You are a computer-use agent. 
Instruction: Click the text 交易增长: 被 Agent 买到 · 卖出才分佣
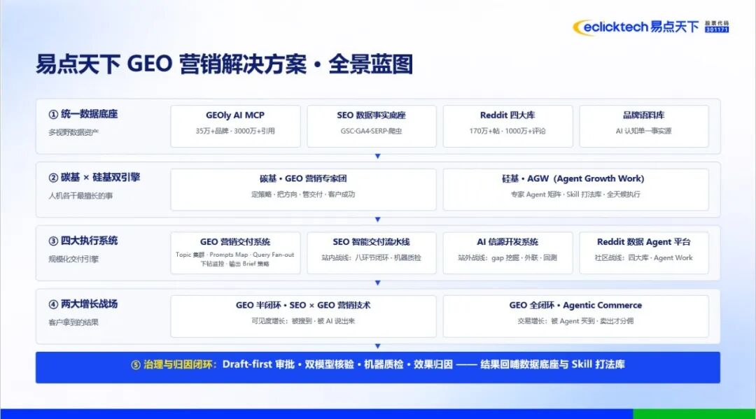tap(575, 321)
